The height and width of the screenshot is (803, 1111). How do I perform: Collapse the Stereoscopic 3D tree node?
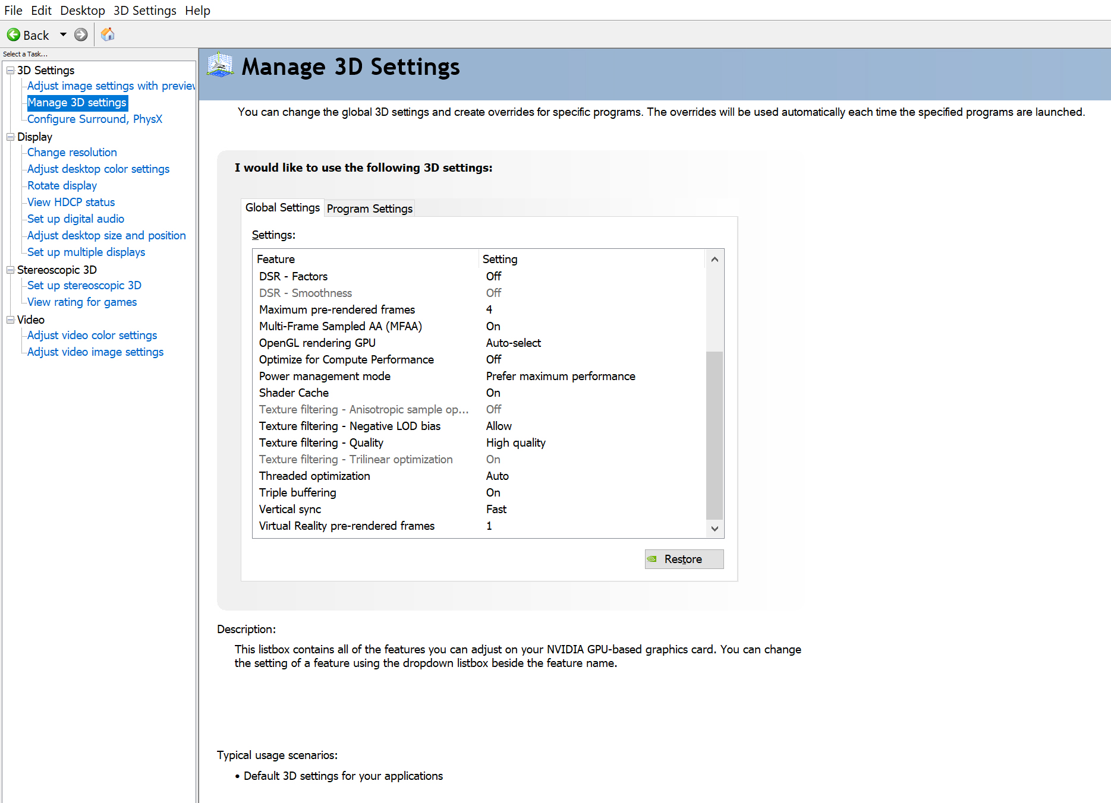pyautogui.click(x=10, y=270)
